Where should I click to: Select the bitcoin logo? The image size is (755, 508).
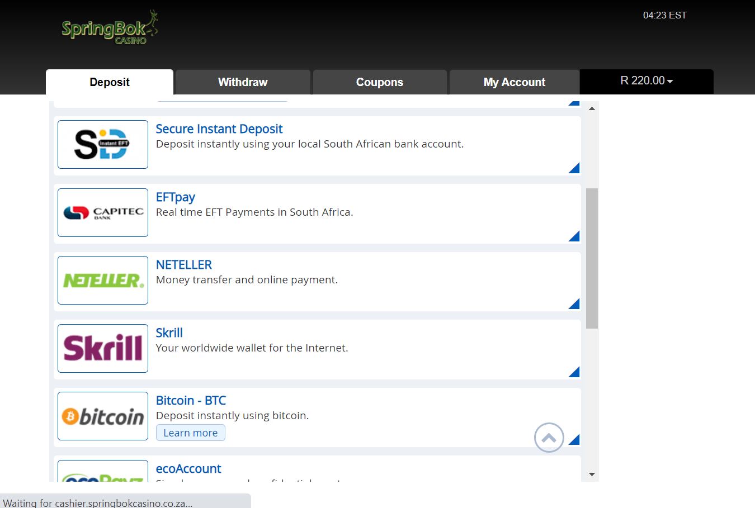tap(103, 416)
